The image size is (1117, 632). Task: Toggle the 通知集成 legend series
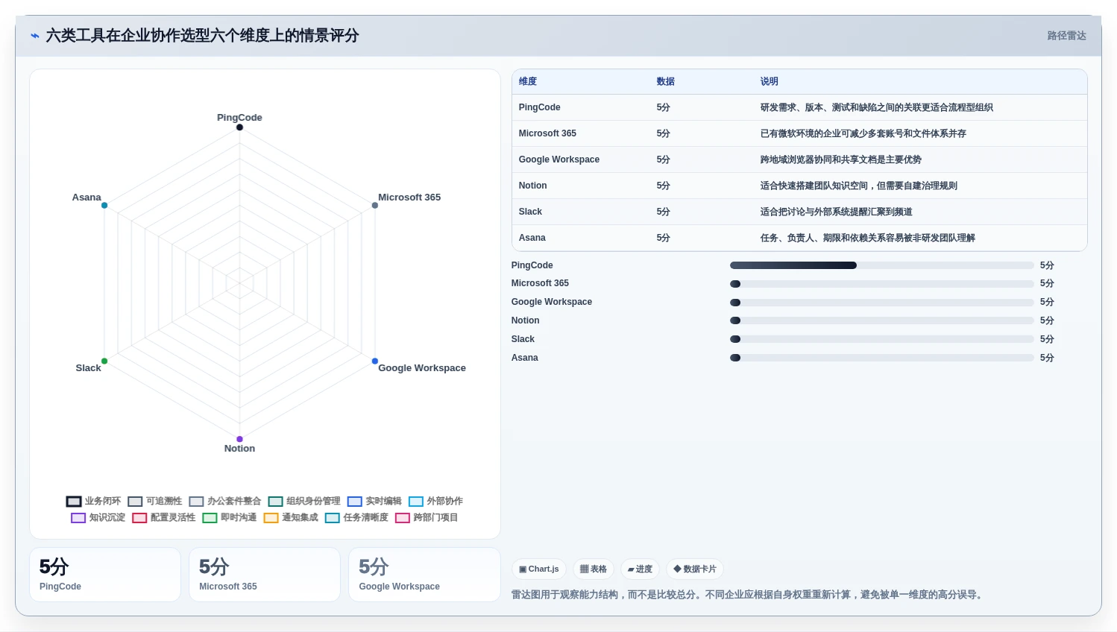click(290, 518)
